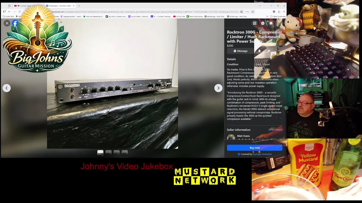Open the browser tab list dropdown
Image resolution: width=362 pixels, height=203 pixels.
pyautogui.click(x=260, y=6)
